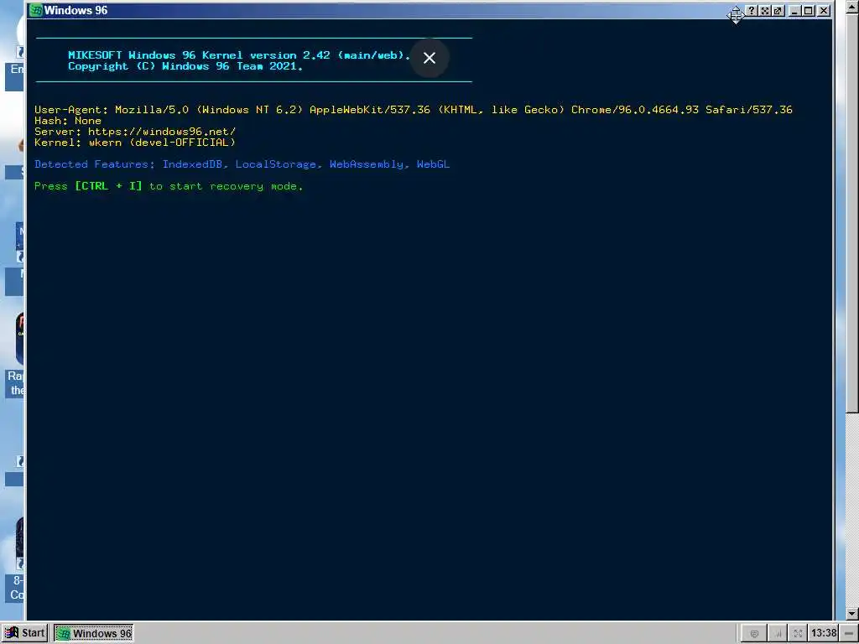859x644 pixels.
Task: Click the 'WebGL' feature text
Action: coord(433,164)
